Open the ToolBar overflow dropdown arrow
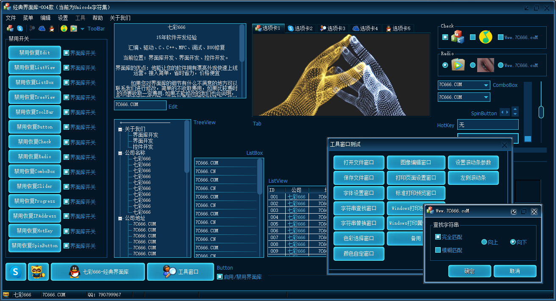 pos(82,29)
